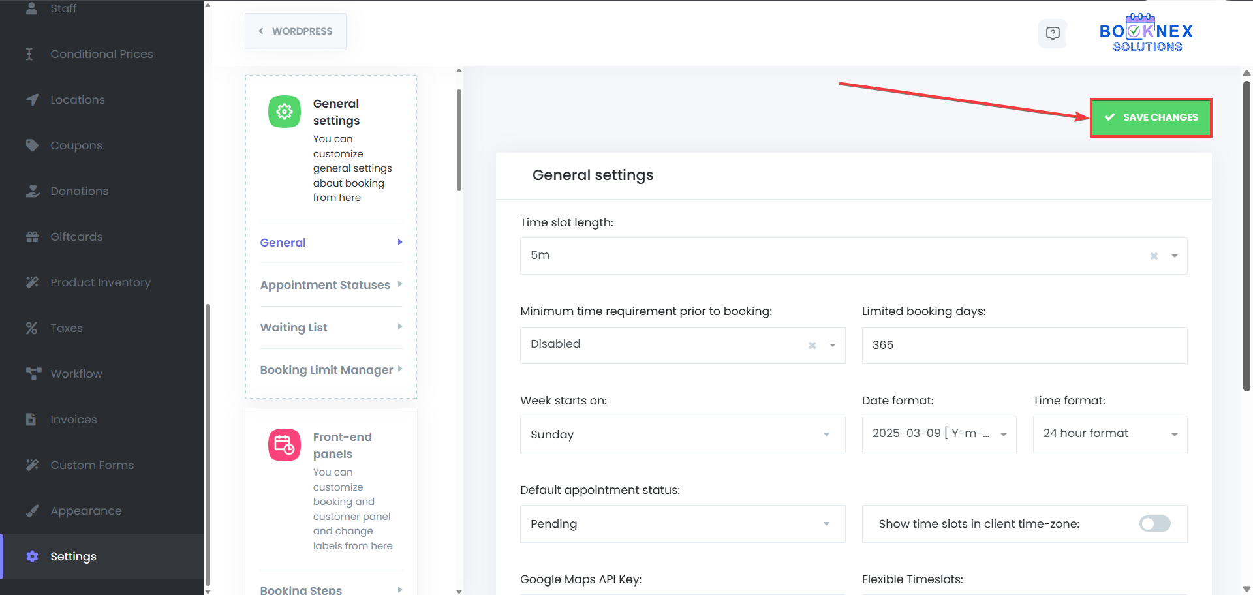Viewport: 1253px width, 595px height.
Task: Open the Date format dropdown
Action: point(938,435)
